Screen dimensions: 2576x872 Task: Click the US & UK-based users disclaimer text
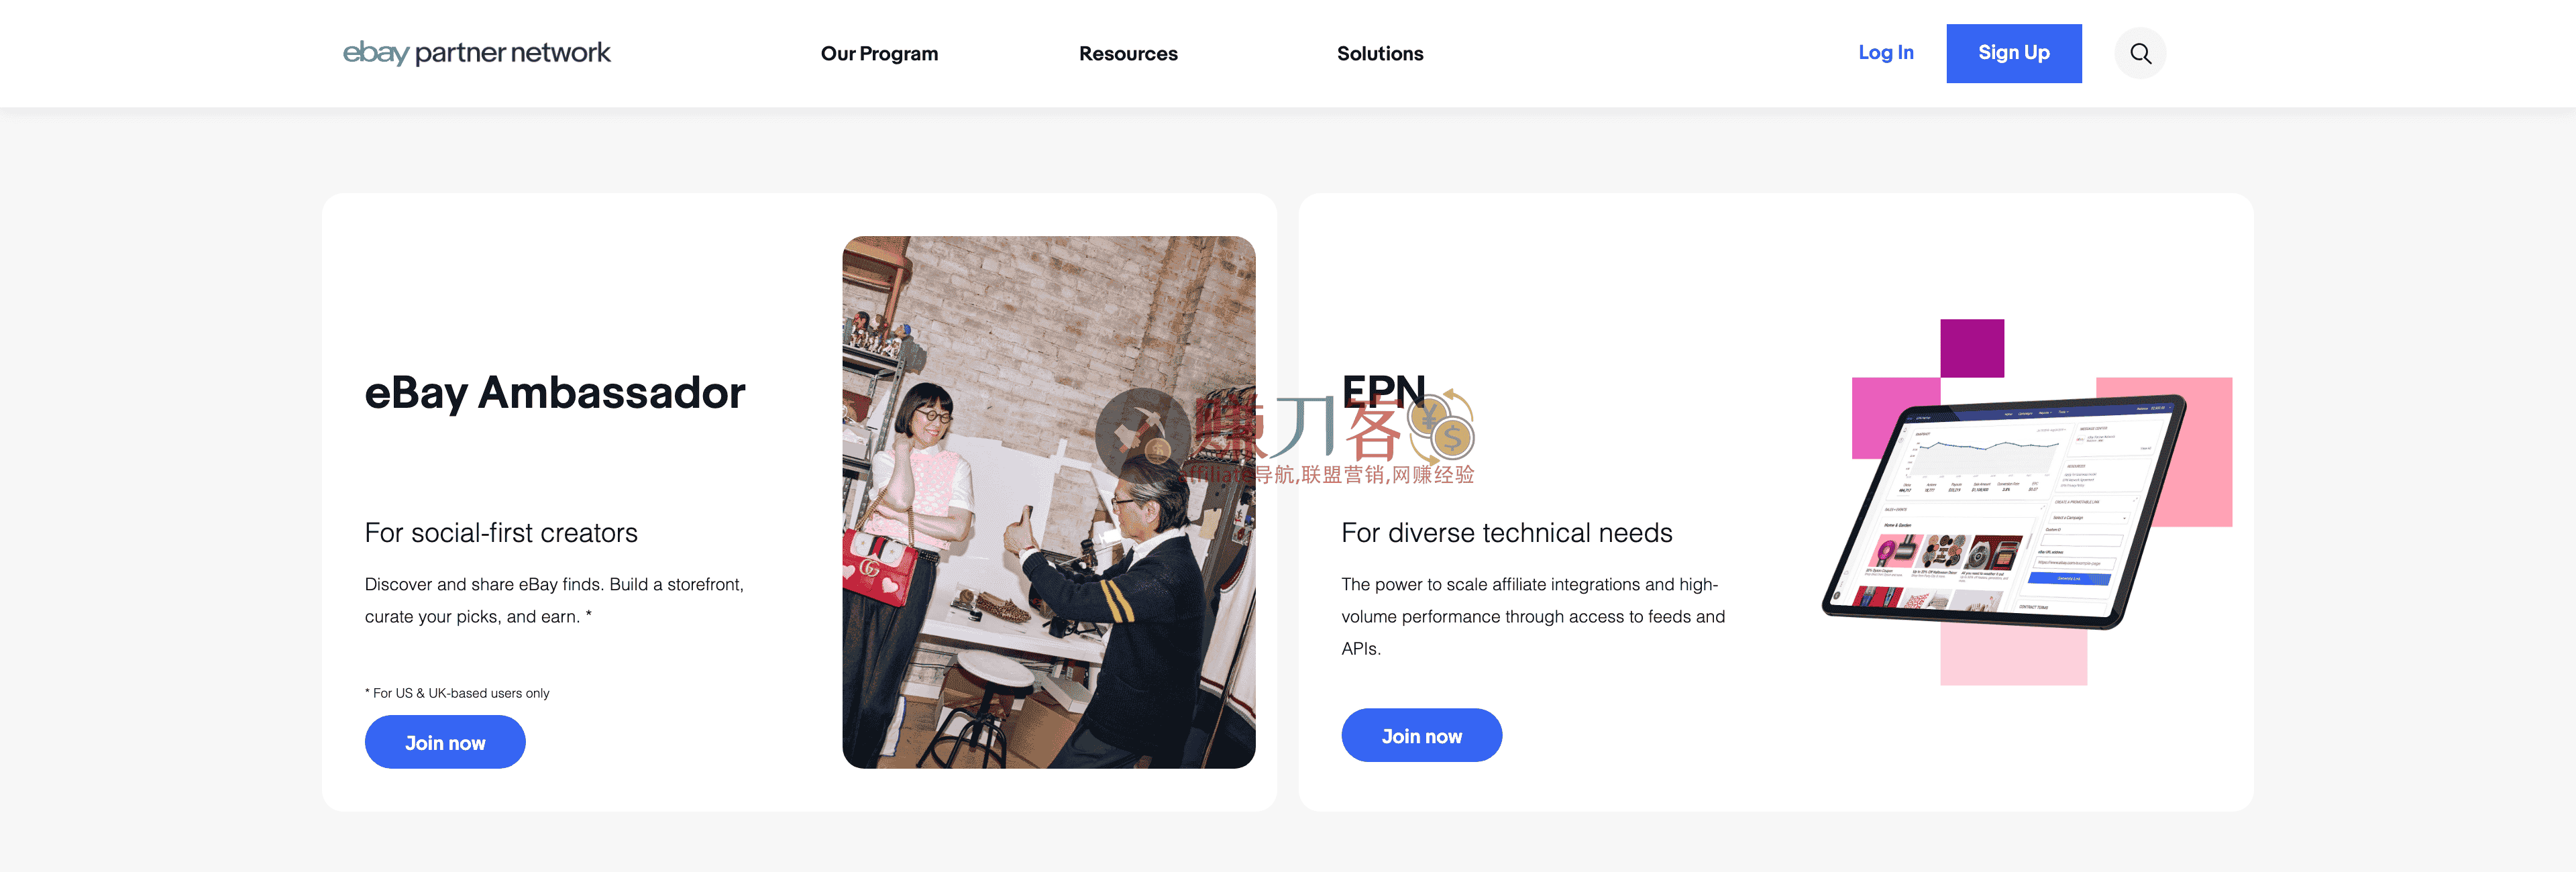pos(456,692)
